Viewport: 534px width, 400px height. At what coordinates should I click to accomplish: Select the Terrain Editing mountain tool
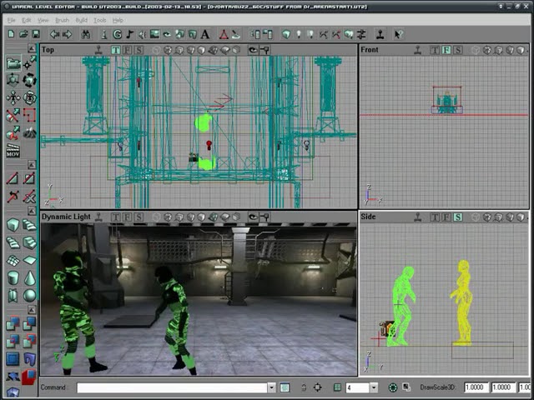30,132
